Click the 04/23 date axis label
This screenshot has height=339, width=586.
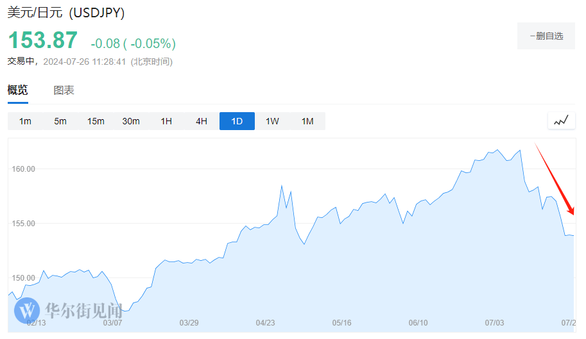click(x=265, y=323)
